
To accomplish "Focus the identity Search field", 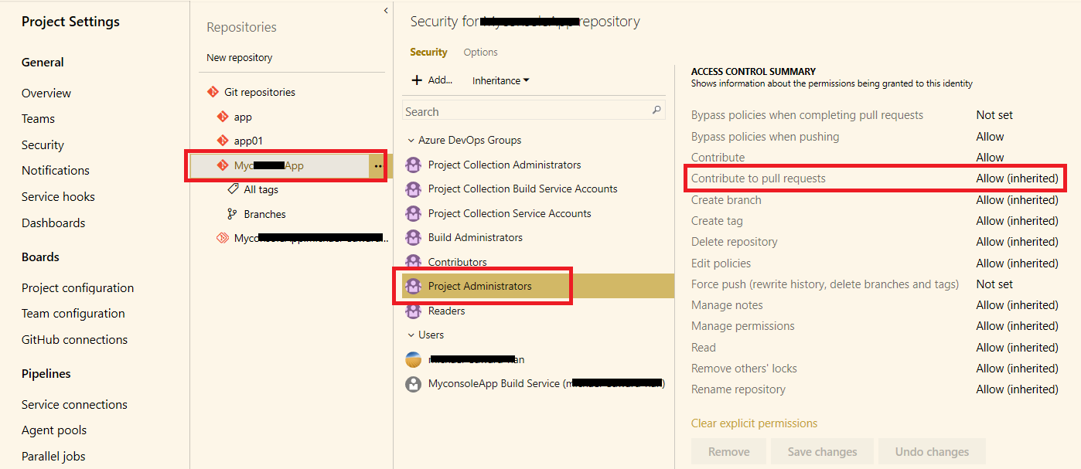I will tap(534, 111).
